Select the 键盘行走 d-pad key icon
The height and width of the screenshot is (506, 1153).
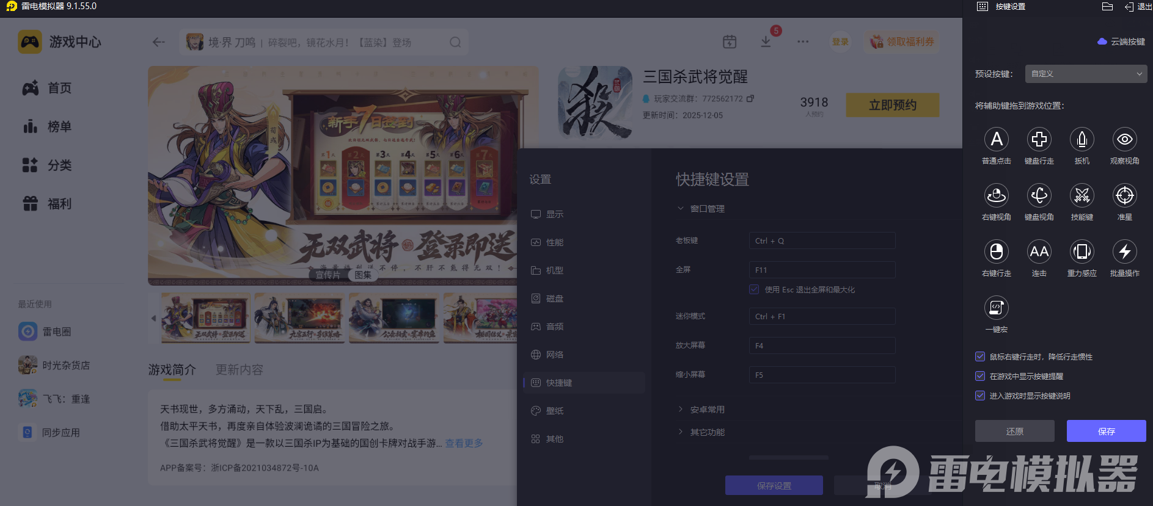(1039, 139)
